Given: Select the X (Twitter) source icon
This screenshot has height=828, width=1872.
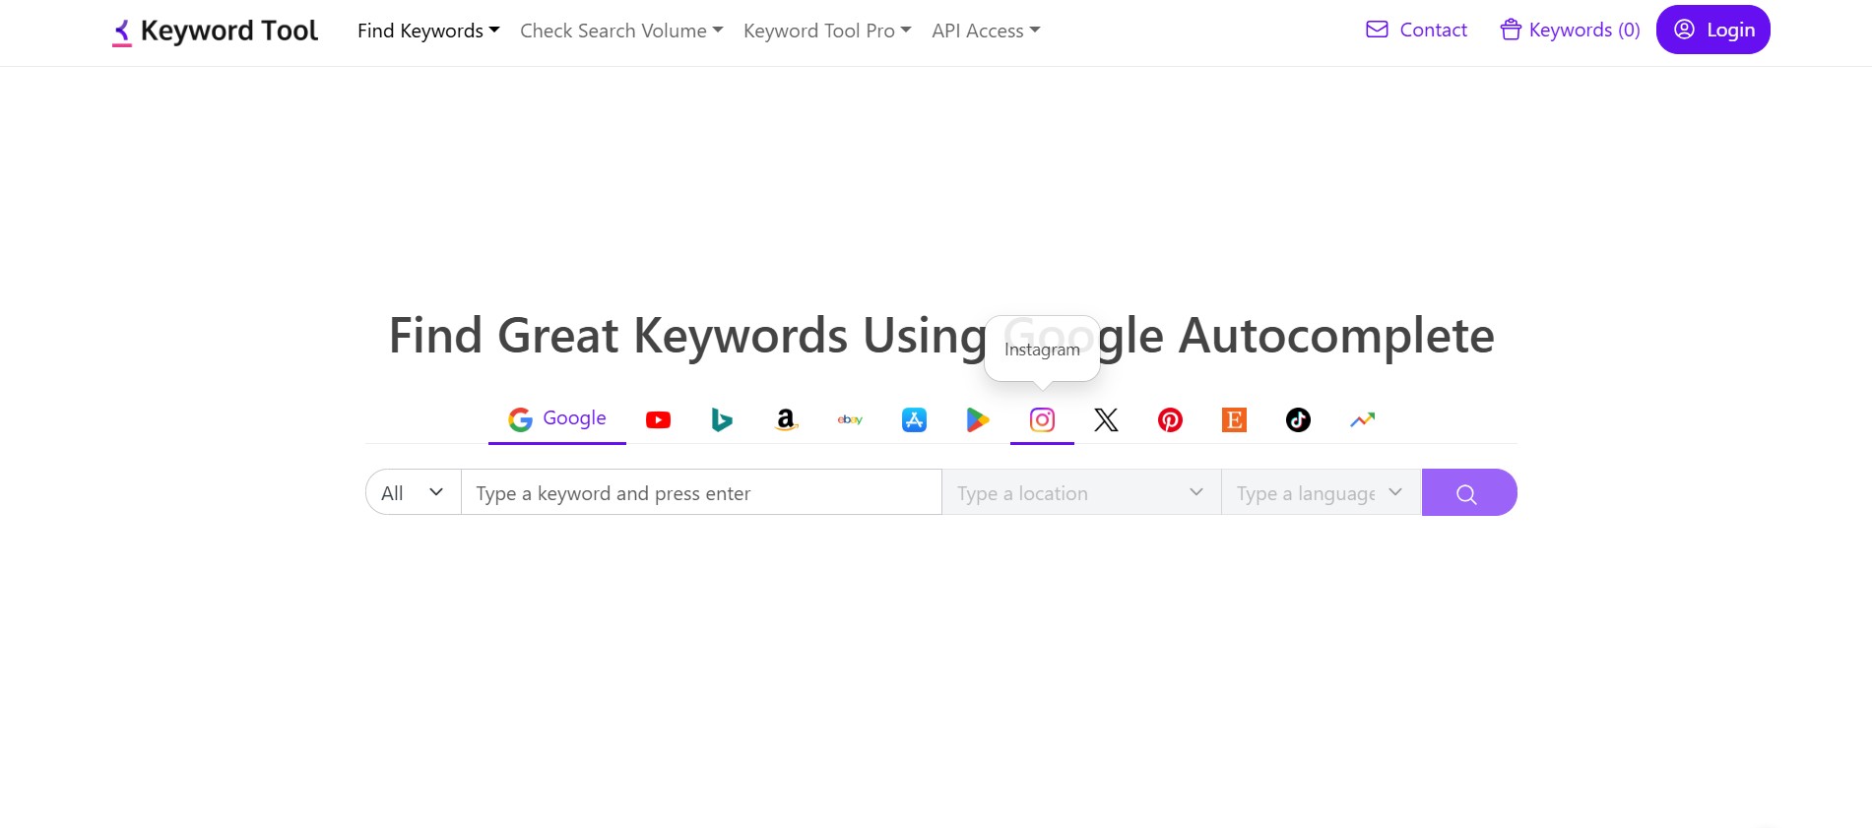Looking at the screenshot, I should 1106,420.
